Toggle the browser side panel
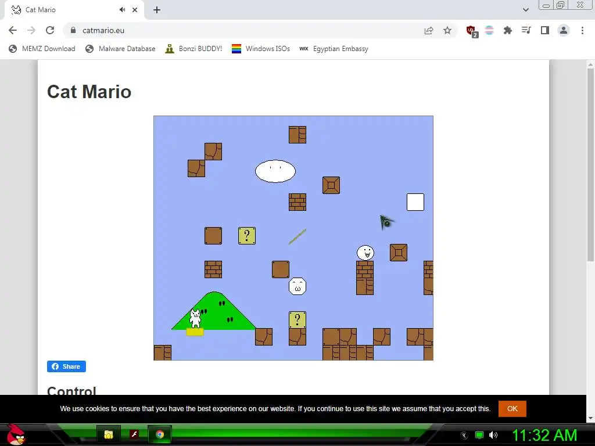This screenshot has height=446, width=595. click(545, 30)
